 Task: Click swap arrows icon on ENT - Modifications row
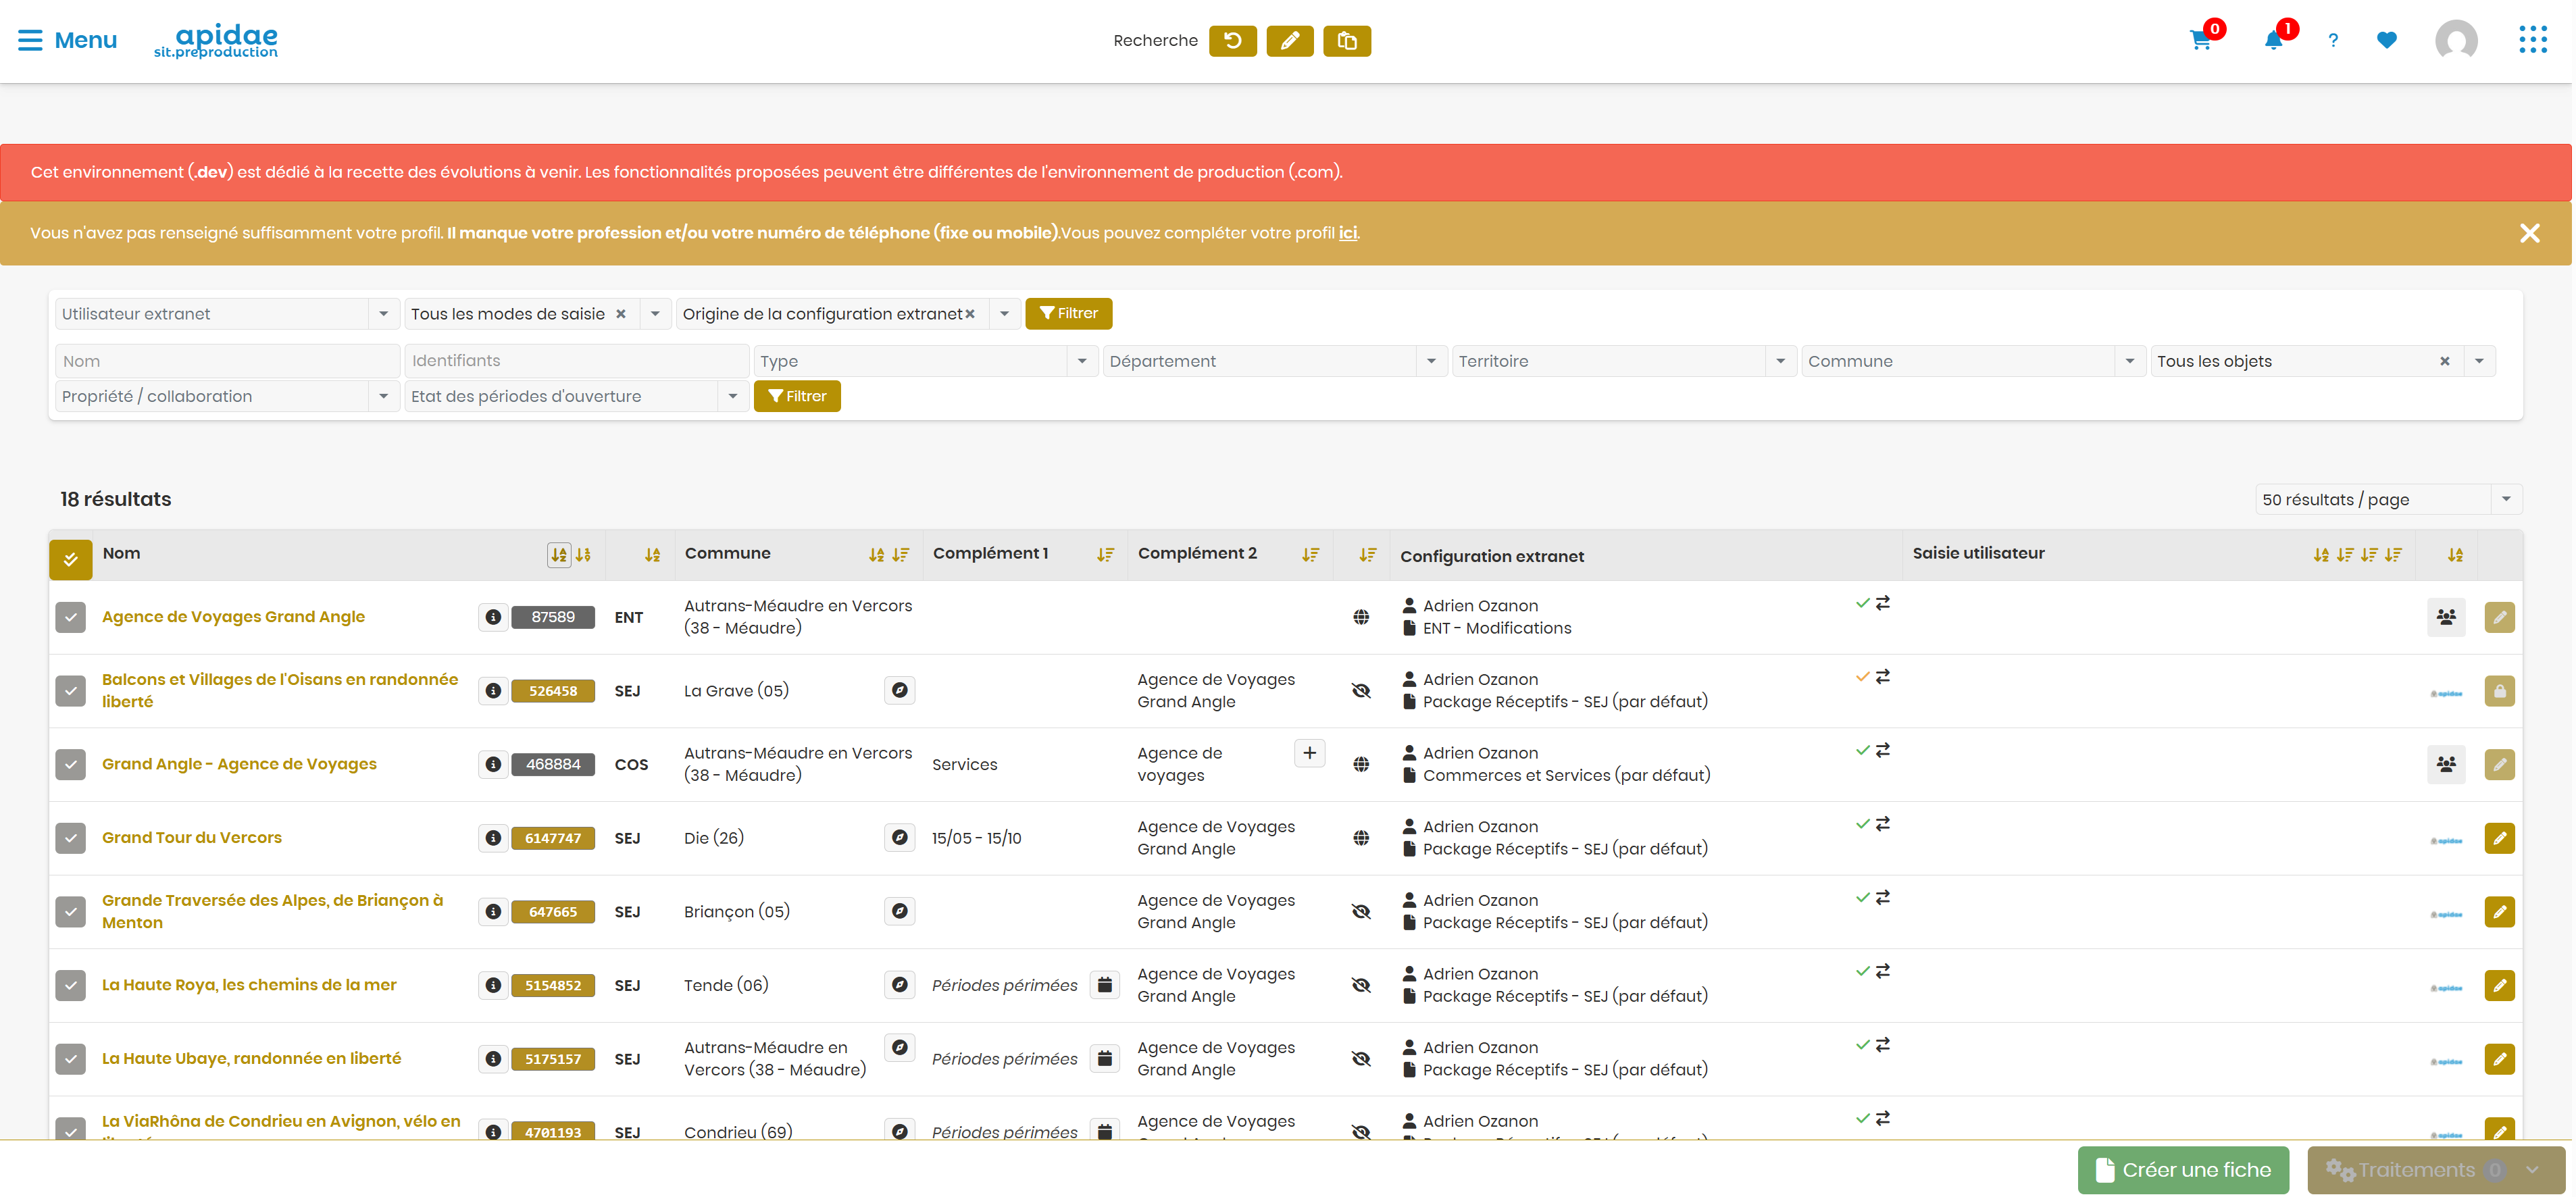[x=1883, y=604]
